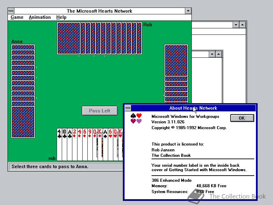This screenshot has height=205, width=273.
Task: Click the 'Version 3.11.026' text
Action: tap(168, 122)
